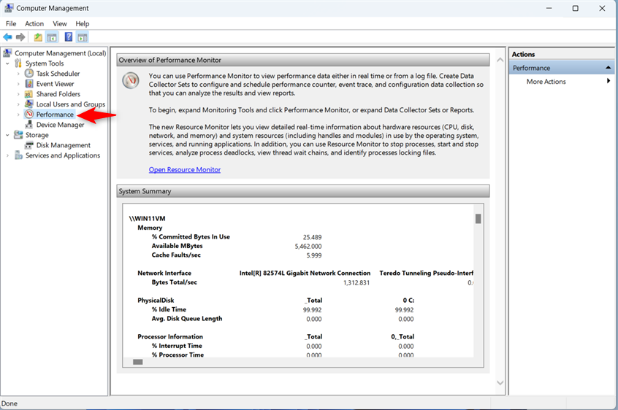This screenshot has width=618, height=410.
Task: Click the Forward arrow toolbar icon
Action: pos(20,37)
